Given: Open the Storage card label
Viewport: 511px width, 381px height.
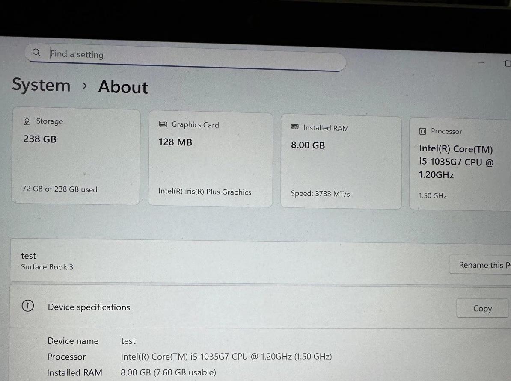Looking at the screenshot, I should pyautogui.click(x=50, y=121).
